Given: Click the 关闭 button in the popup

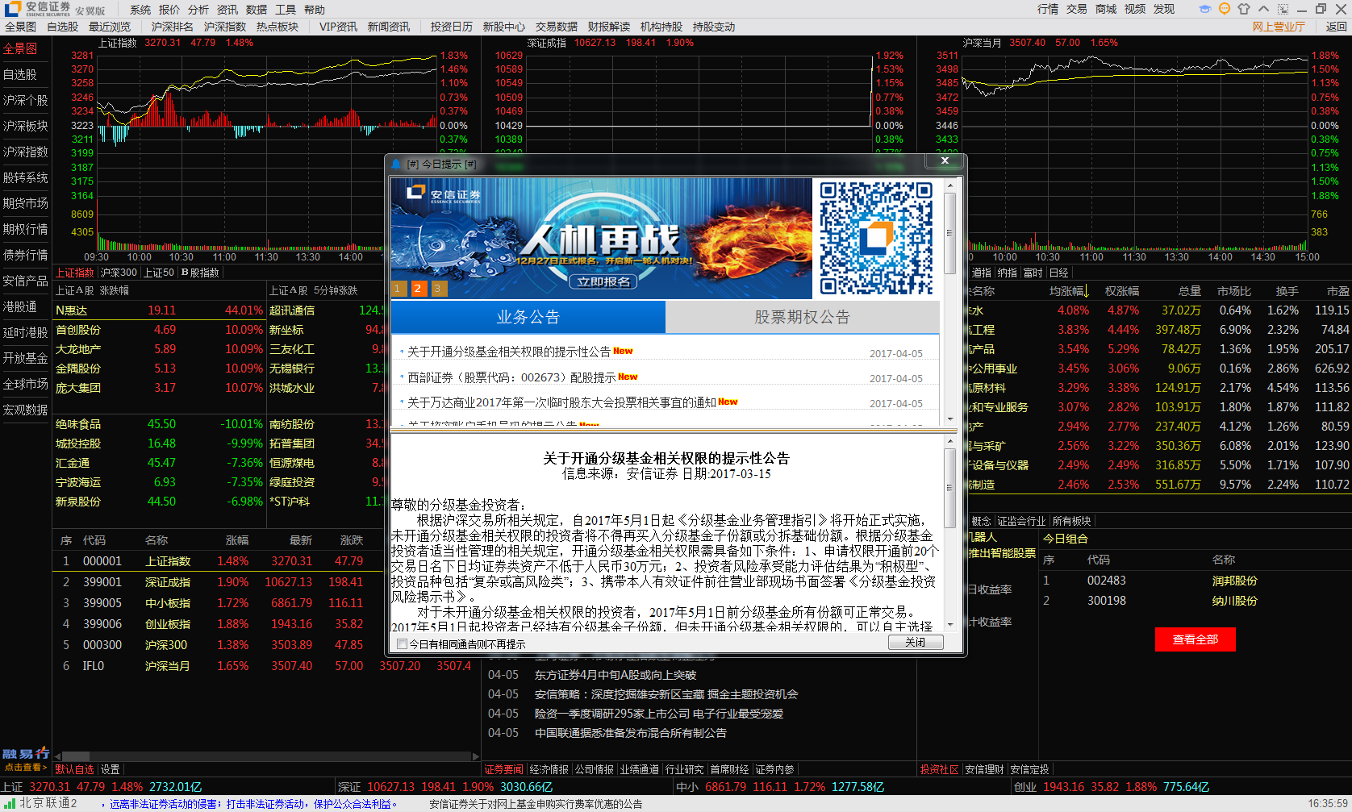Looking at the screenshot, I should tap(916, 643).
